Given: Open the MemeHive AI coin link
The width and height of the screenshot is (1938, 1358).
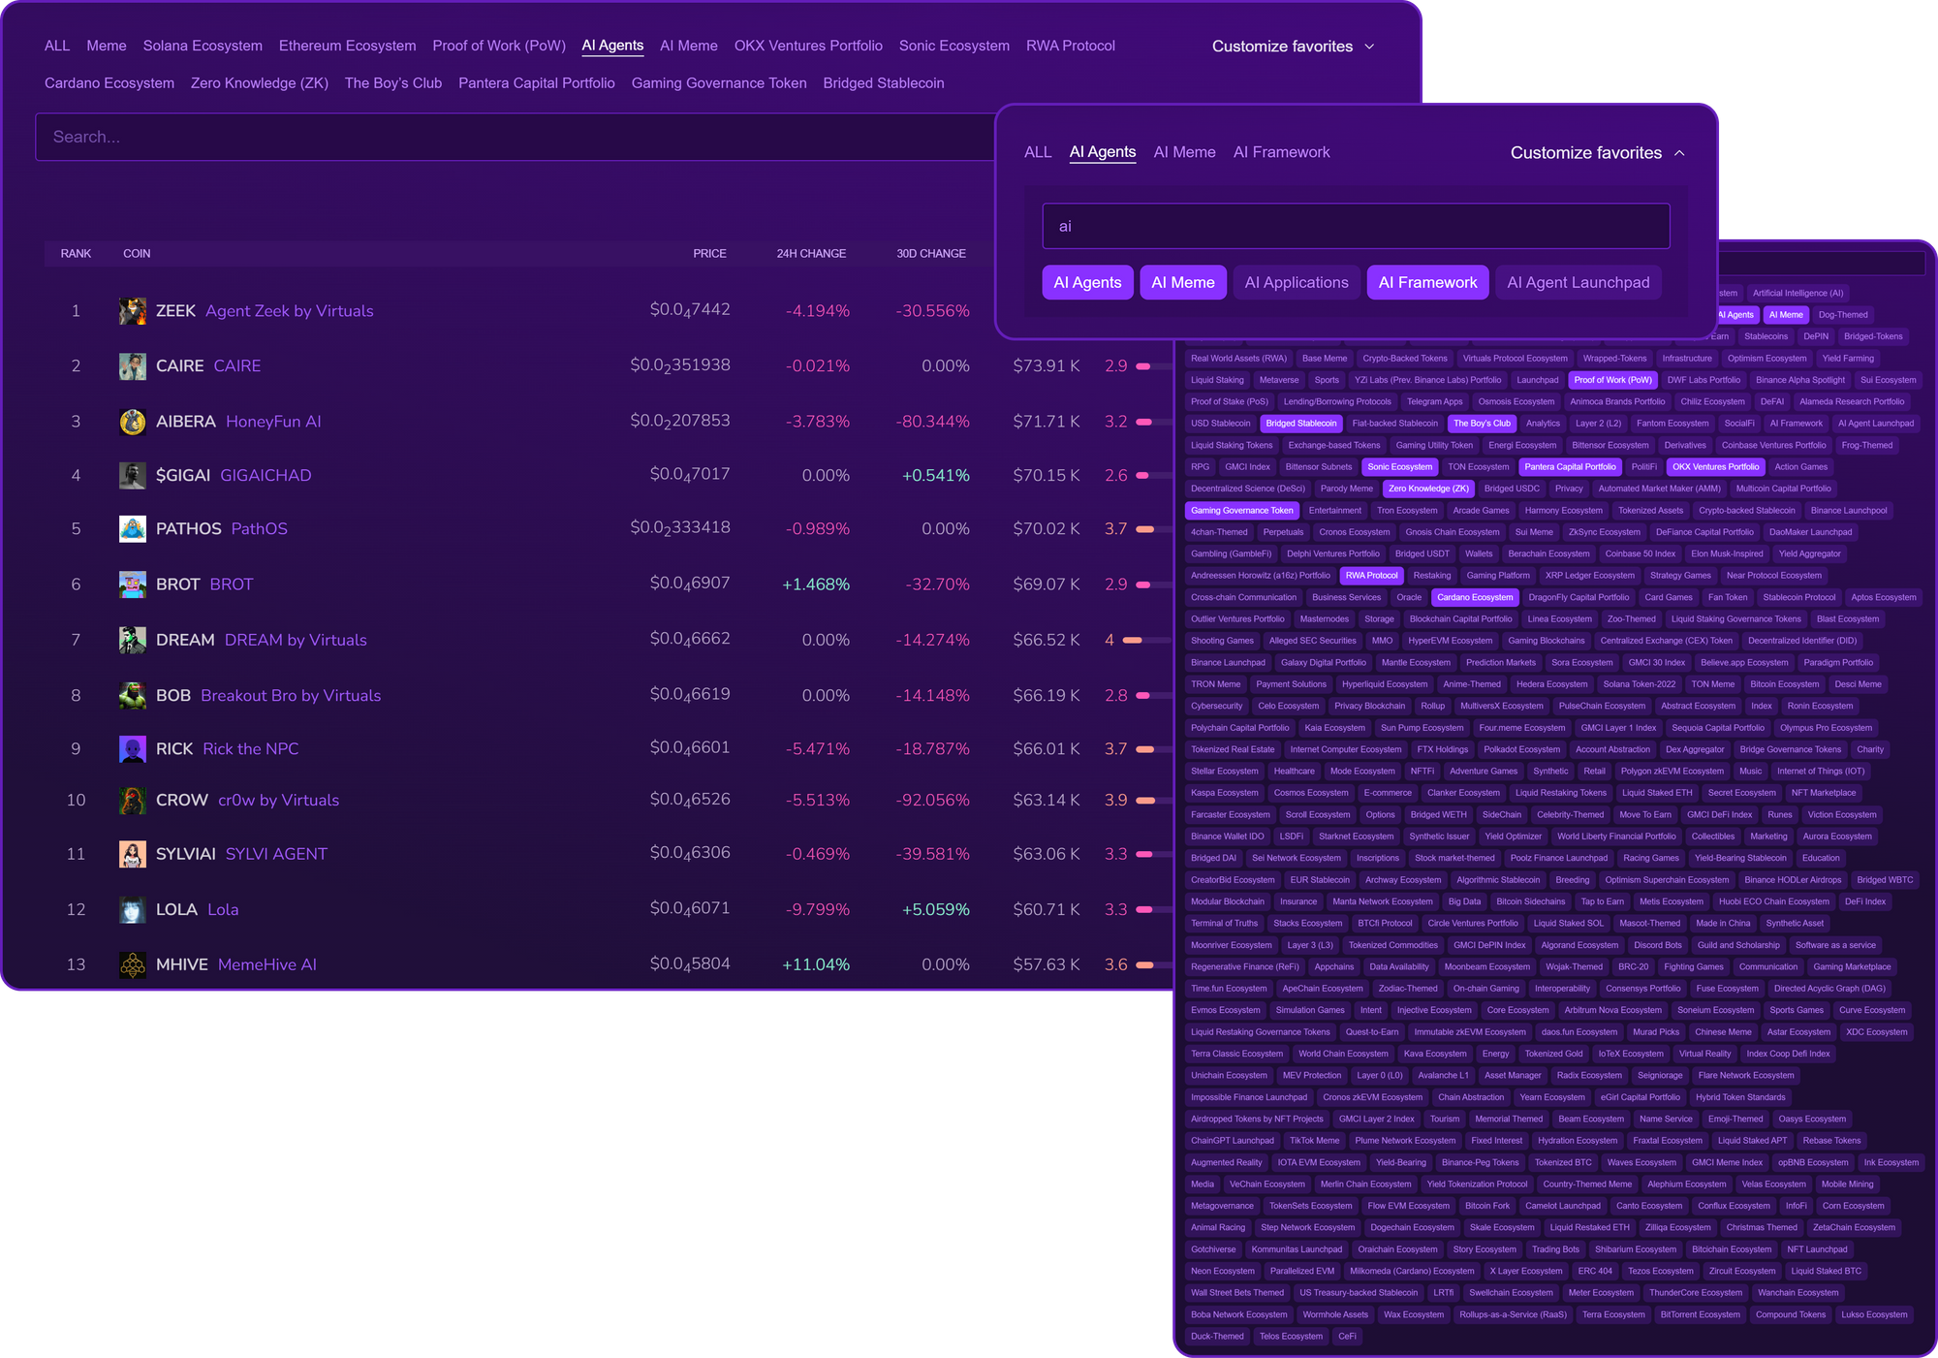Looking at the screenshot, I should [267, 964].
